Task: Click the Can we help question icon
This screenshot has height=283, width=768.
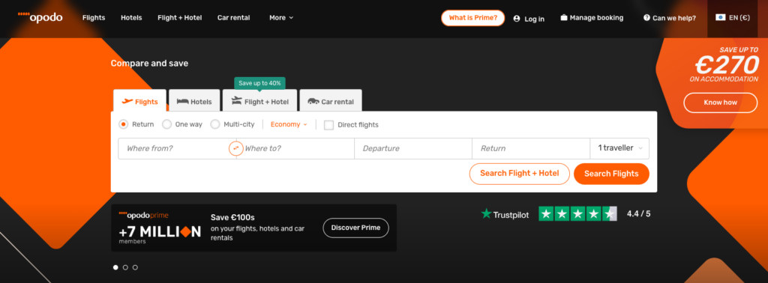Action: (x=646, y=18)
